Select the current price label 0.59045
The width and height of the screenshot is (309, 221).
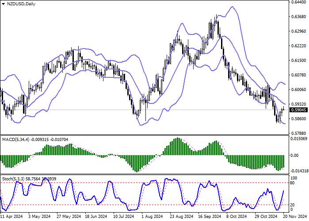[x=298, y=110]
